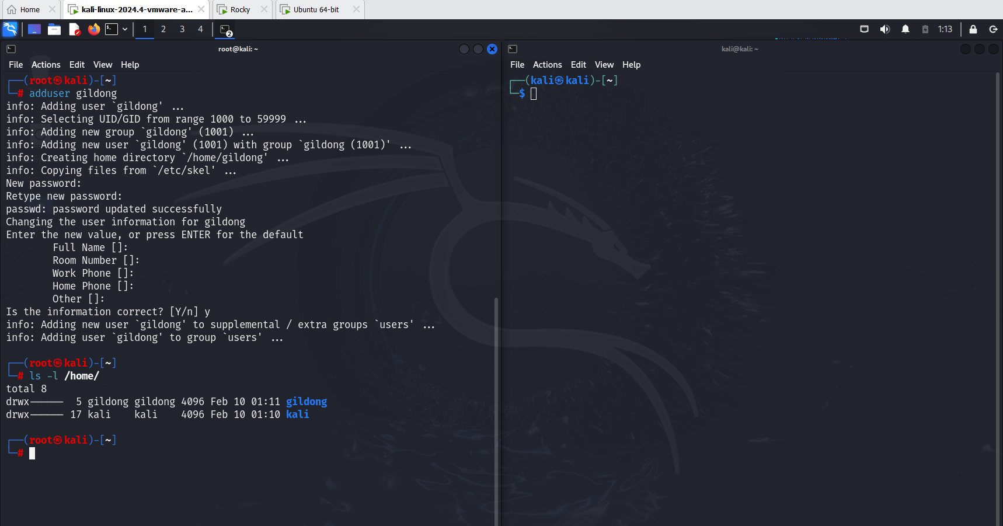This screenshot has width=1003, height=526.
Task: Select the kali-linux-2024.4-vmware tab
Action: tap(137, 10)
